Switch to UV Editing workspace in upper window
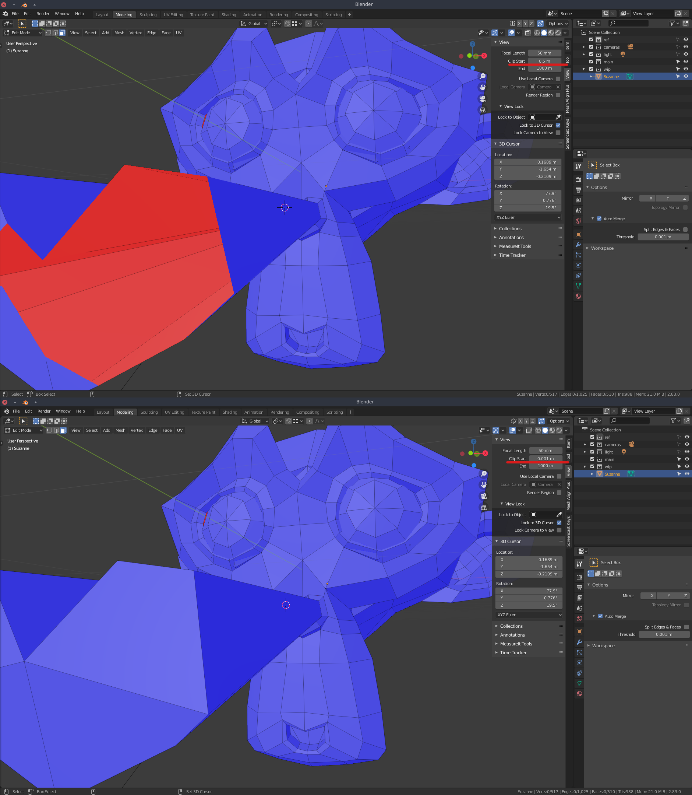This screenshot has width=692, height=795. [x=173, y=15]
